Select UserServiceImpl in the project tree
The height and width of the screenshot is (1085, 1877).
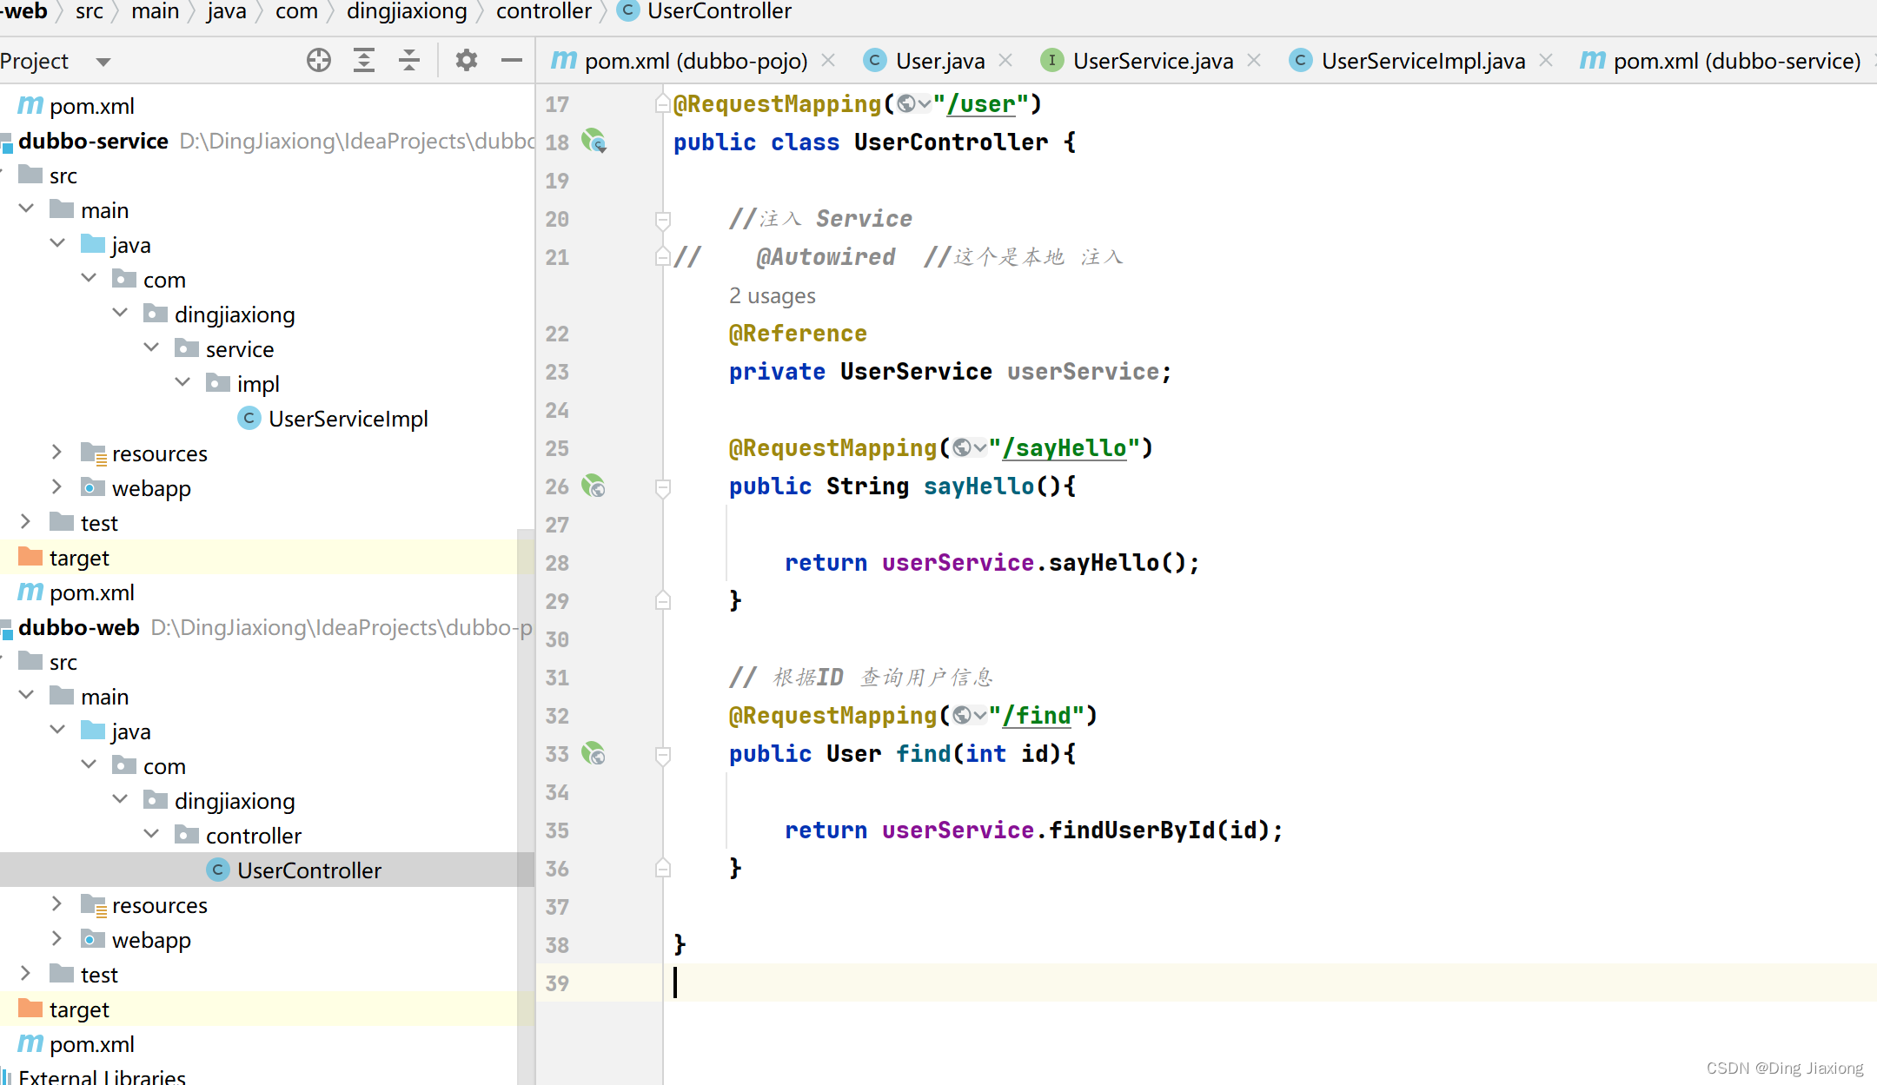[x=348, y=419]
